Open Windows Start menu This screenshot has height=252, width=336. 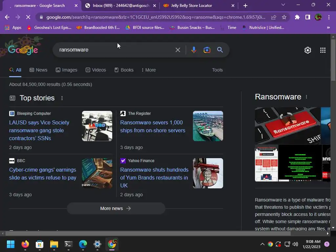tap(10, 244)
